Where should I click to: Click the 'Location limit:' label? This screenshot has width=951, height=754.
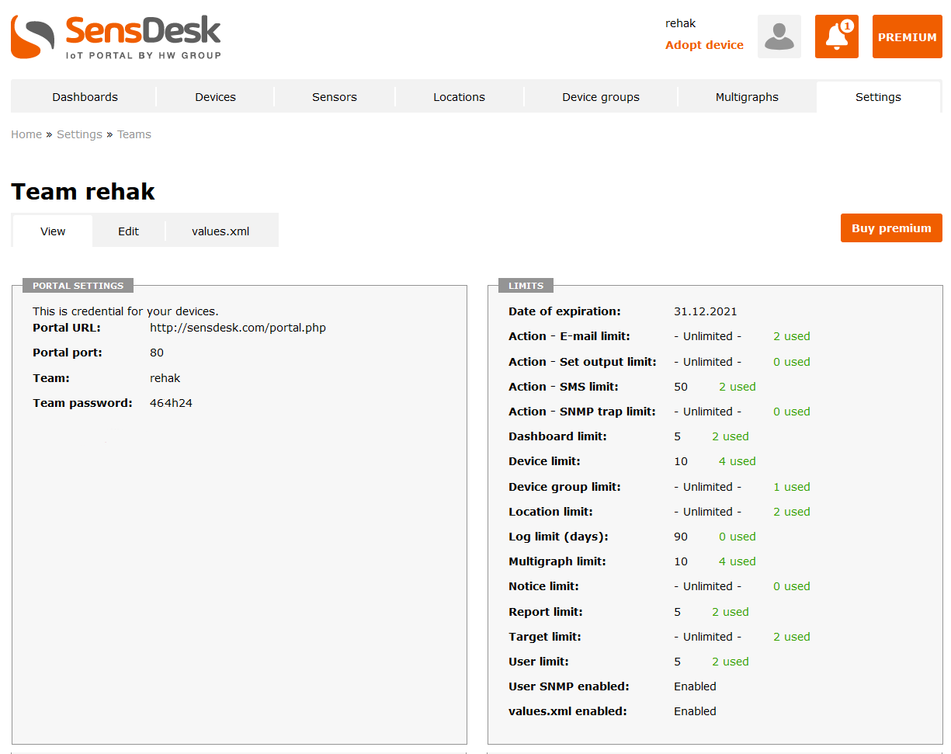(550, 512)
